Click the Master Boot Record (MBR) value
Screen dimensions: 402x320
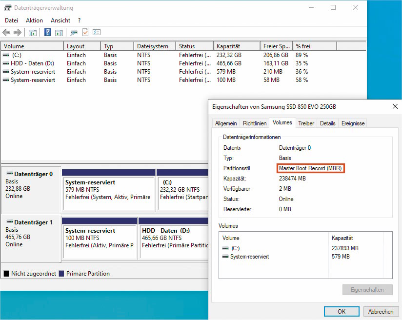[x=310, y=168]
